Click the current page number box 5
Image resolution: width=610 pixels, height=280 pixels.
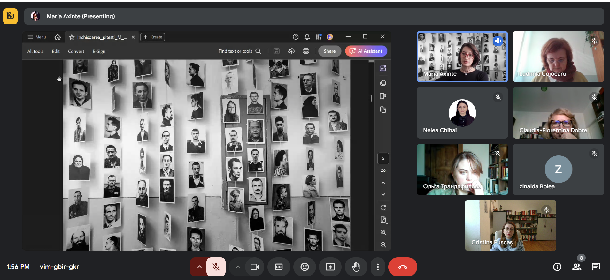tap(383, 158)
